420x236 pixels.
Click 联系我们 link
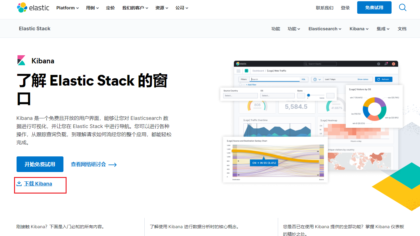325,8
